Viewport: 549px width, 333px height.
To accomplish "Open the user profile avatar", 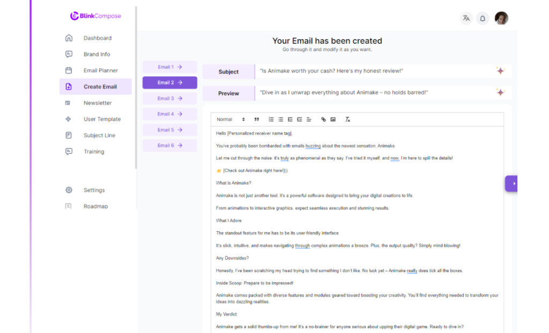I will (x=501, y=18).
